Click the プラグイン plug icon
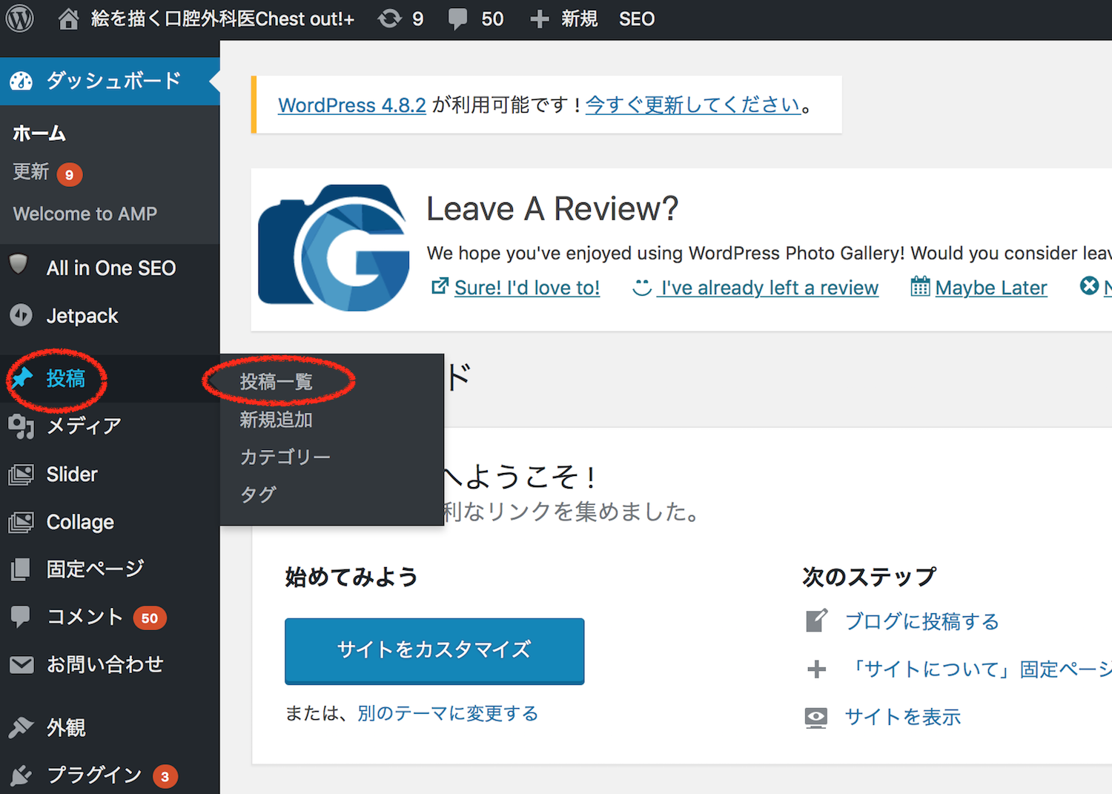The height and width of the screenshot is (794, 1112). click(21, 775)
